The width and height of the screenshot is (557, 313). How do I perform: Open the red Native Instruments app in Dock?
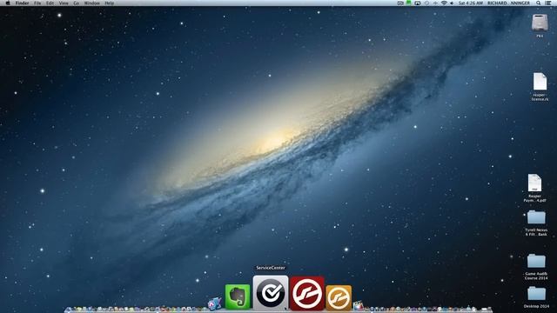pos(307,294)
